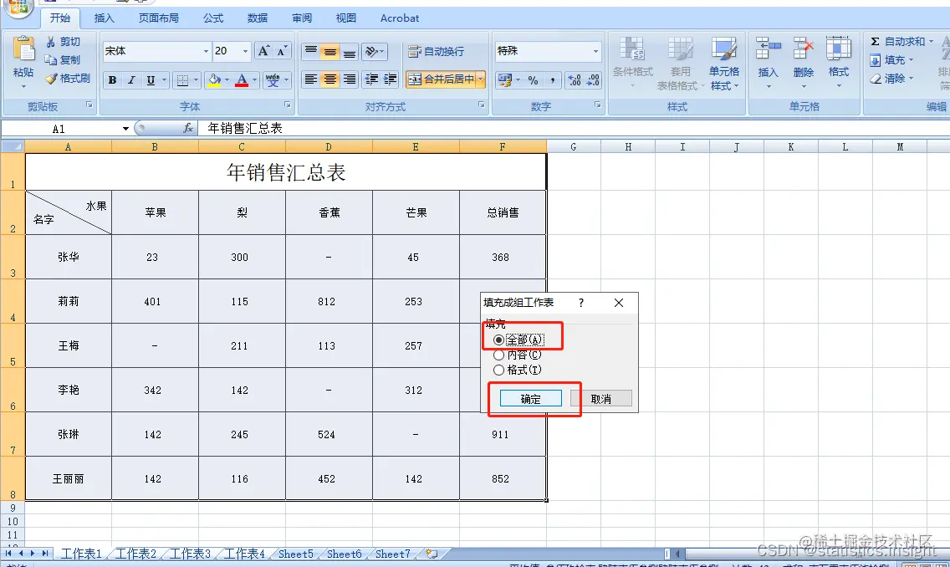Viewport: 950px width, 567px height.
Task: Decrease indent
Action: coord(371,79)
